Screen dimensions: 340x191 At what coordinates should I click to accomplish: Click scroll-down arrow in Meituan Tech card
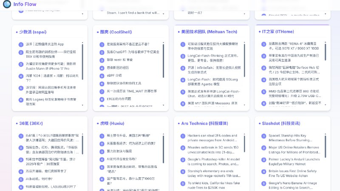pos(244,105)
